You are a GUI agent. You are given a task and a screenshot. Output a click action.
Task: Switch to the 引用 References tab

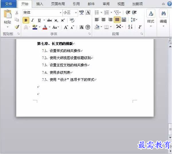[x=76, y=4]
